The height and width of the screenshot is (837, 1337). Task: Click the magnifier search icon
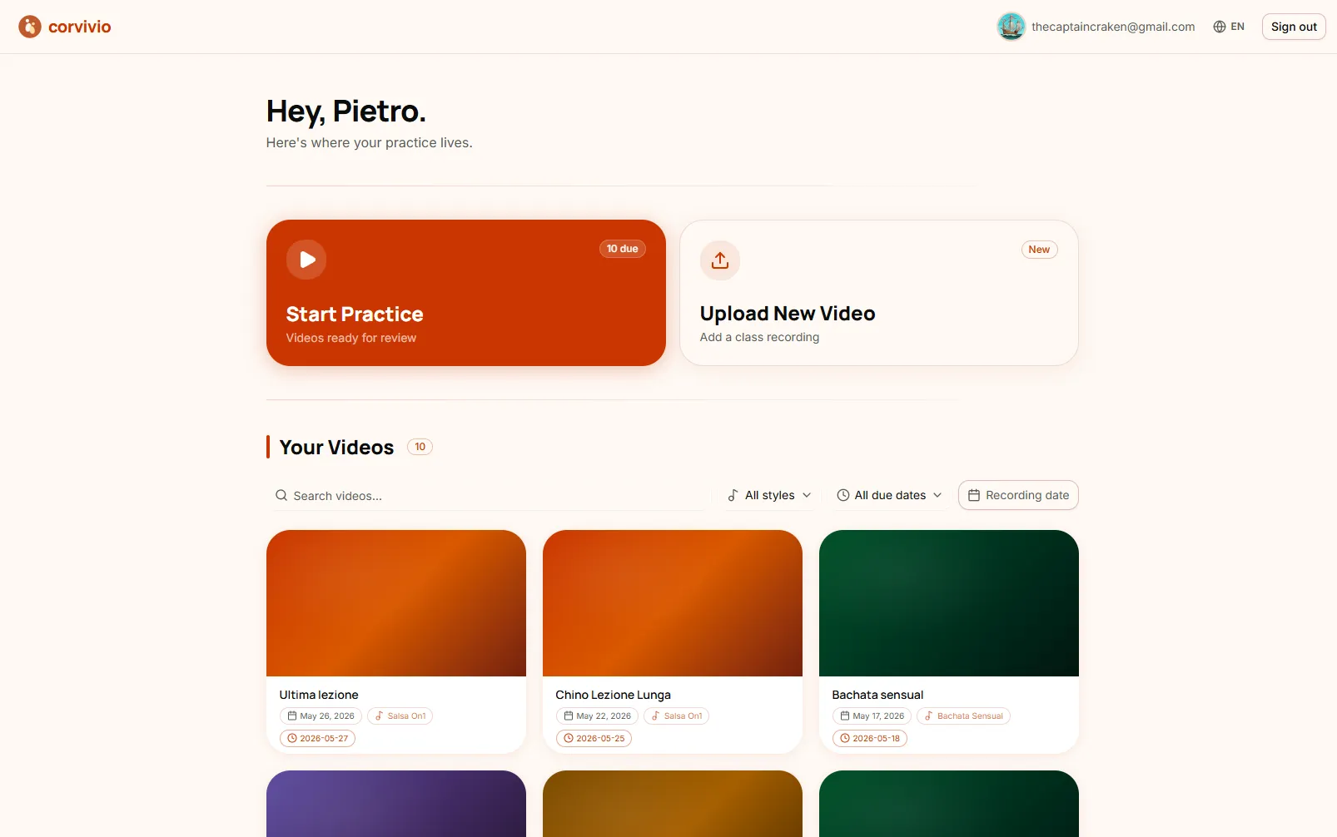point(281,495)
